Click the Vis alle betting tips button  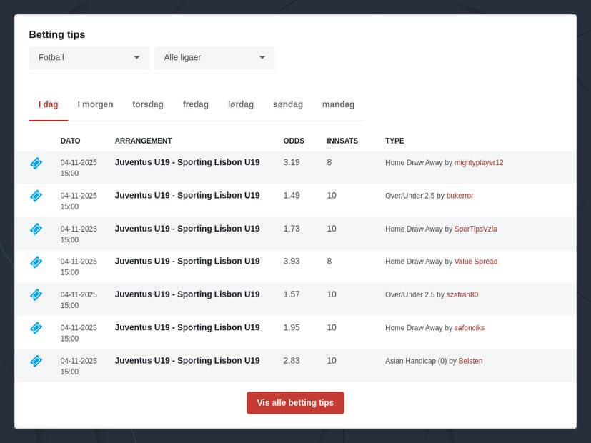(x=295, y=402)
